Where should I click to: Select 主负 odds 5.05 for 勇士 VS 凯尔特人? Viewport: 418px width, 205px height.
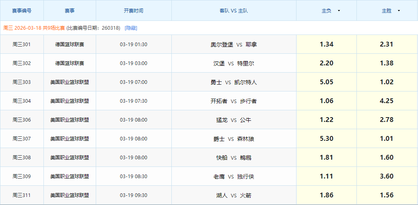[327, 82]
